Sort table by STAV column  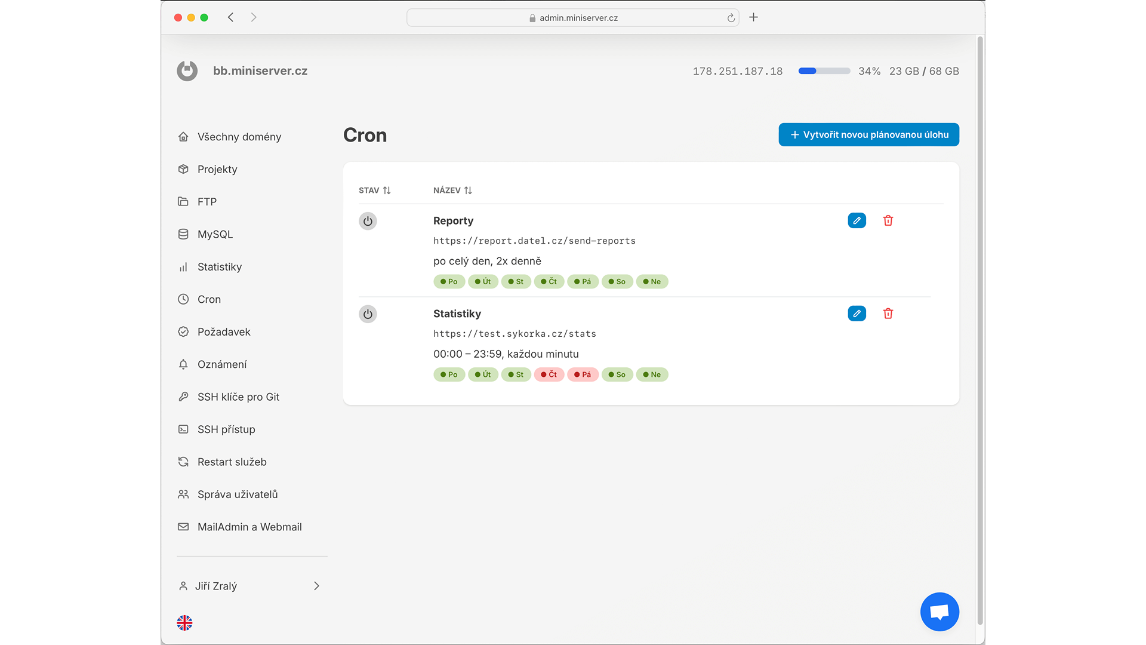click(x=375, y=191)
